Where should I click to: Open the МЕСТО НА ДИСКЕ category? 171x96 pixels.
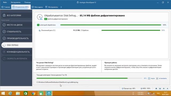[x=17, y=25]
